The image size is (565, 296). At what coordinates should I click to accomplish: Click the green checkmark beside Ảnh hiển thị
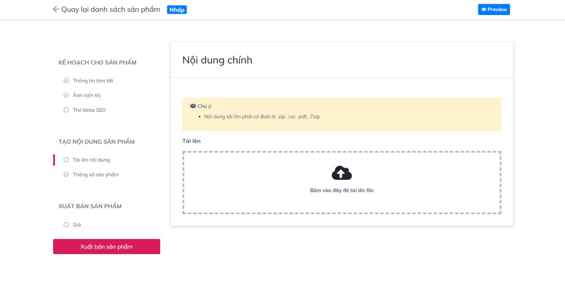coord(65,95)
